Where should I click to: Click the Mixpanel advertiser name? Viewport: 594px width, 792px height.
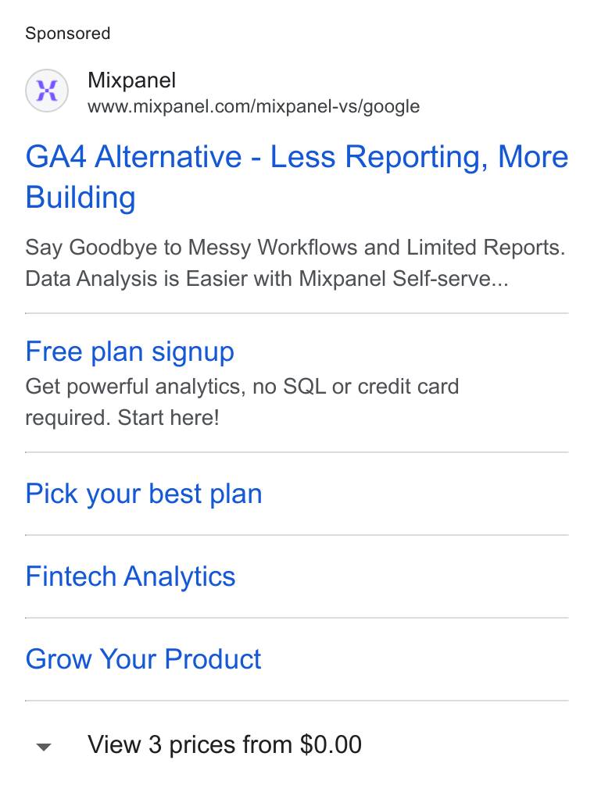point(132,80)
